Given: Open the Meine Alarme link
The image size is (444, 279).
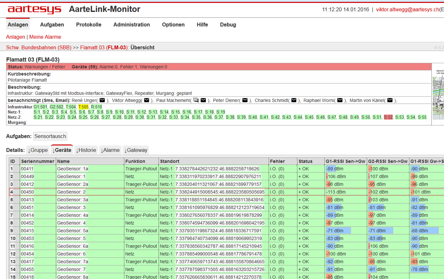Looking at the screenshot, I should click(45, 37).
